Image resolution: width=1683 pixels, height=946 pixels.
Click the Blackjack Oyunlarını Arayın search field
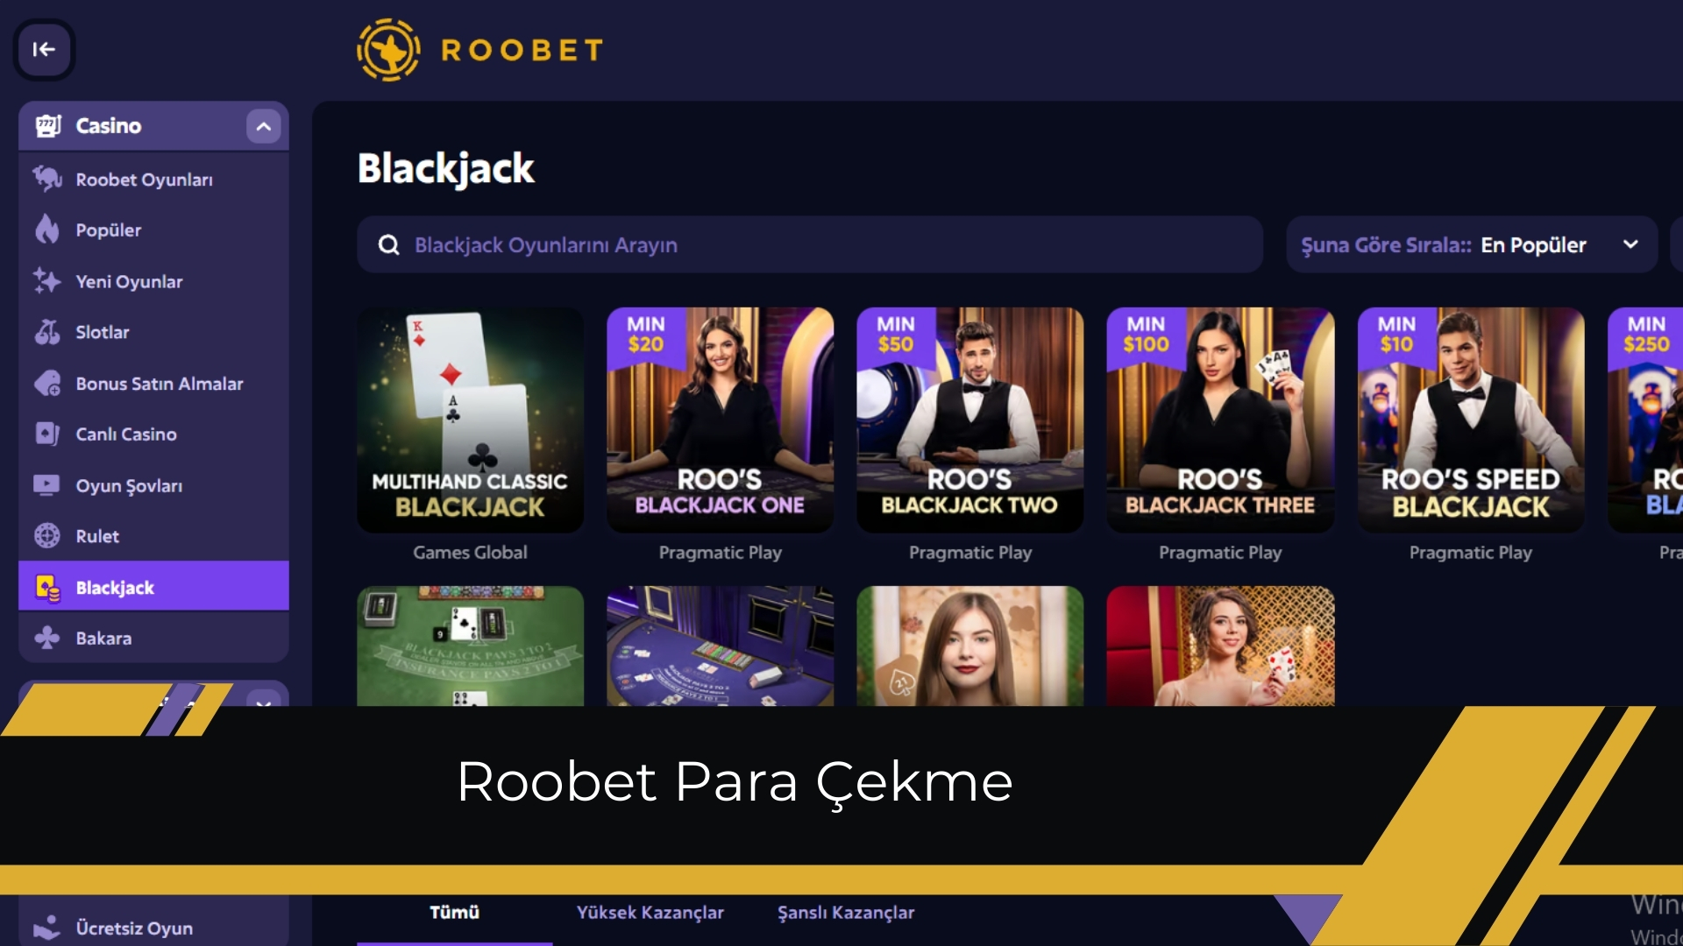coord(810,244)
